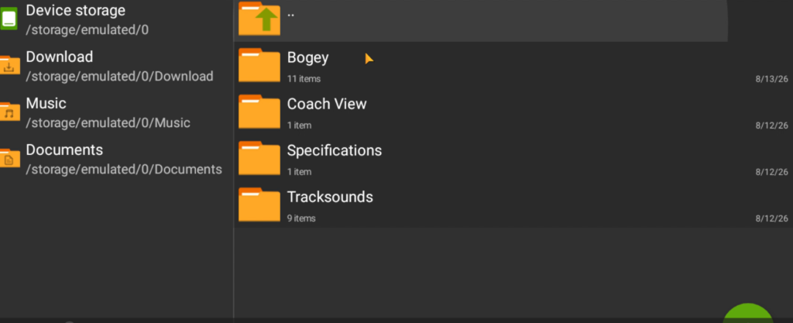Tap the green floating action button
793x323 pixels.
(748, 314)
